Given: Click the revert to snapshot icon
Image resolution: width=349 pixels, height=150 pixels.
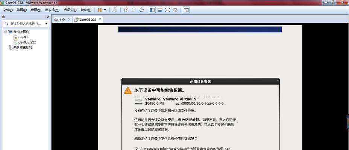Looking at the screenshot, I should pyautogui.click(x=134, y=10).
